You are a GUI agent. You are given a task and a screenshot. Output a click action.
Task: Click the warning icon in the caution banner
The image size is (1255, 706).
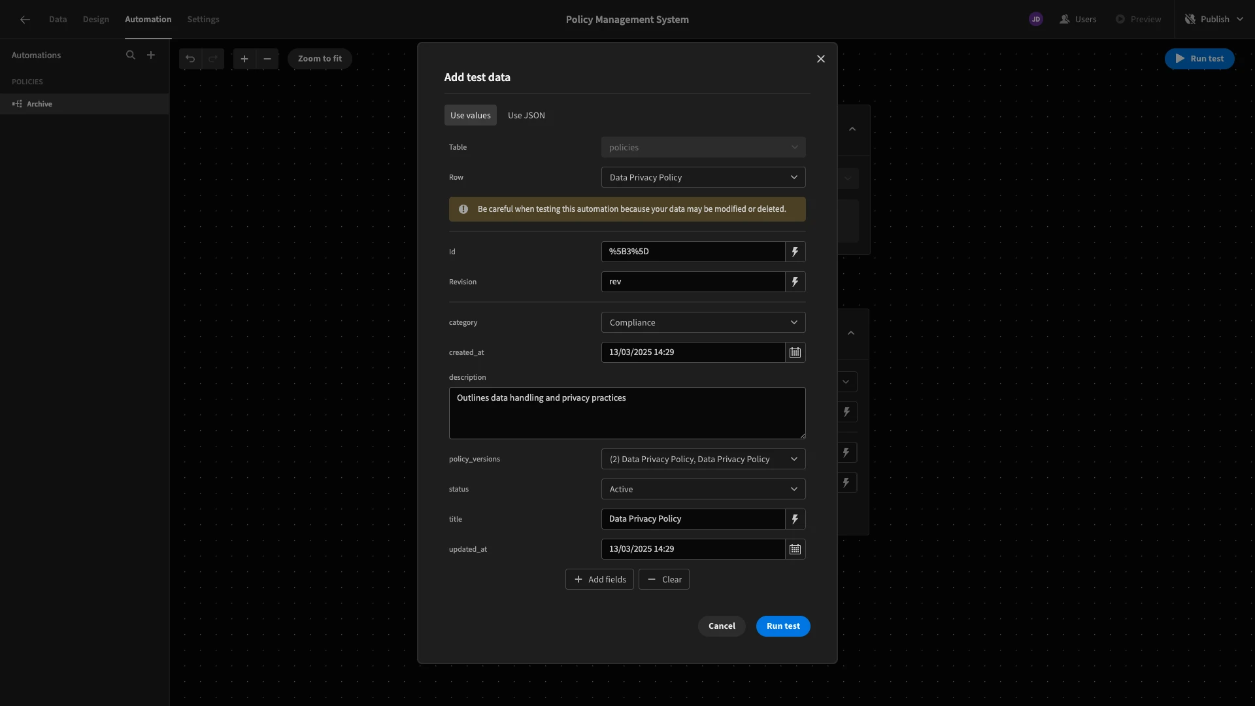click(463, 209)
